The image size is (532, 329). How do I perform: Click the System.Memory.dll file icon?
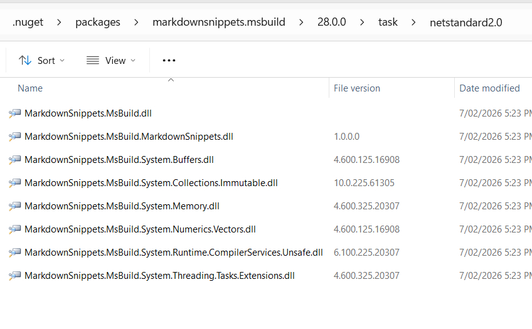point(14,206)
